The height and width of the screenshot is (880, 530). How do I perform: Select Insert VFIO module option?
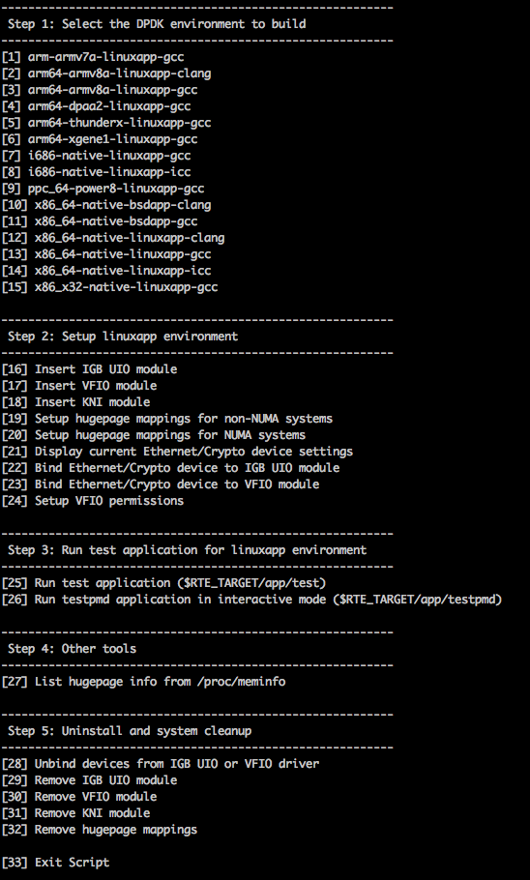(79, 386)
